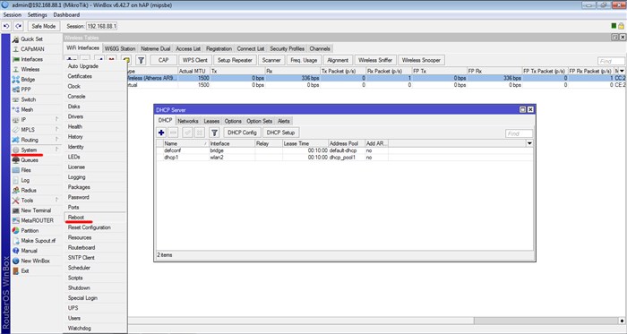The height and width of the screenshot is (334, 627).
Task: Open Queues in sidebar
Action: coord(30,159)
